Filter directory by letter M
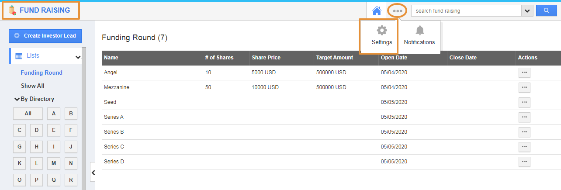Viewport: 561px width, 190px height. (x=54, y=163)
